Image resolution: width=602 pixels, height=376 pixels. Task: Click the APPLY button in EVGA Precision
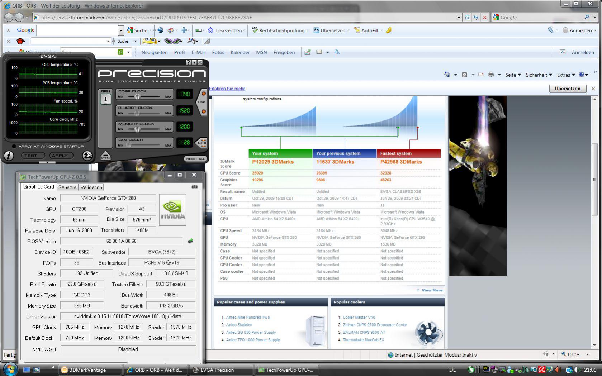[62, 156]
